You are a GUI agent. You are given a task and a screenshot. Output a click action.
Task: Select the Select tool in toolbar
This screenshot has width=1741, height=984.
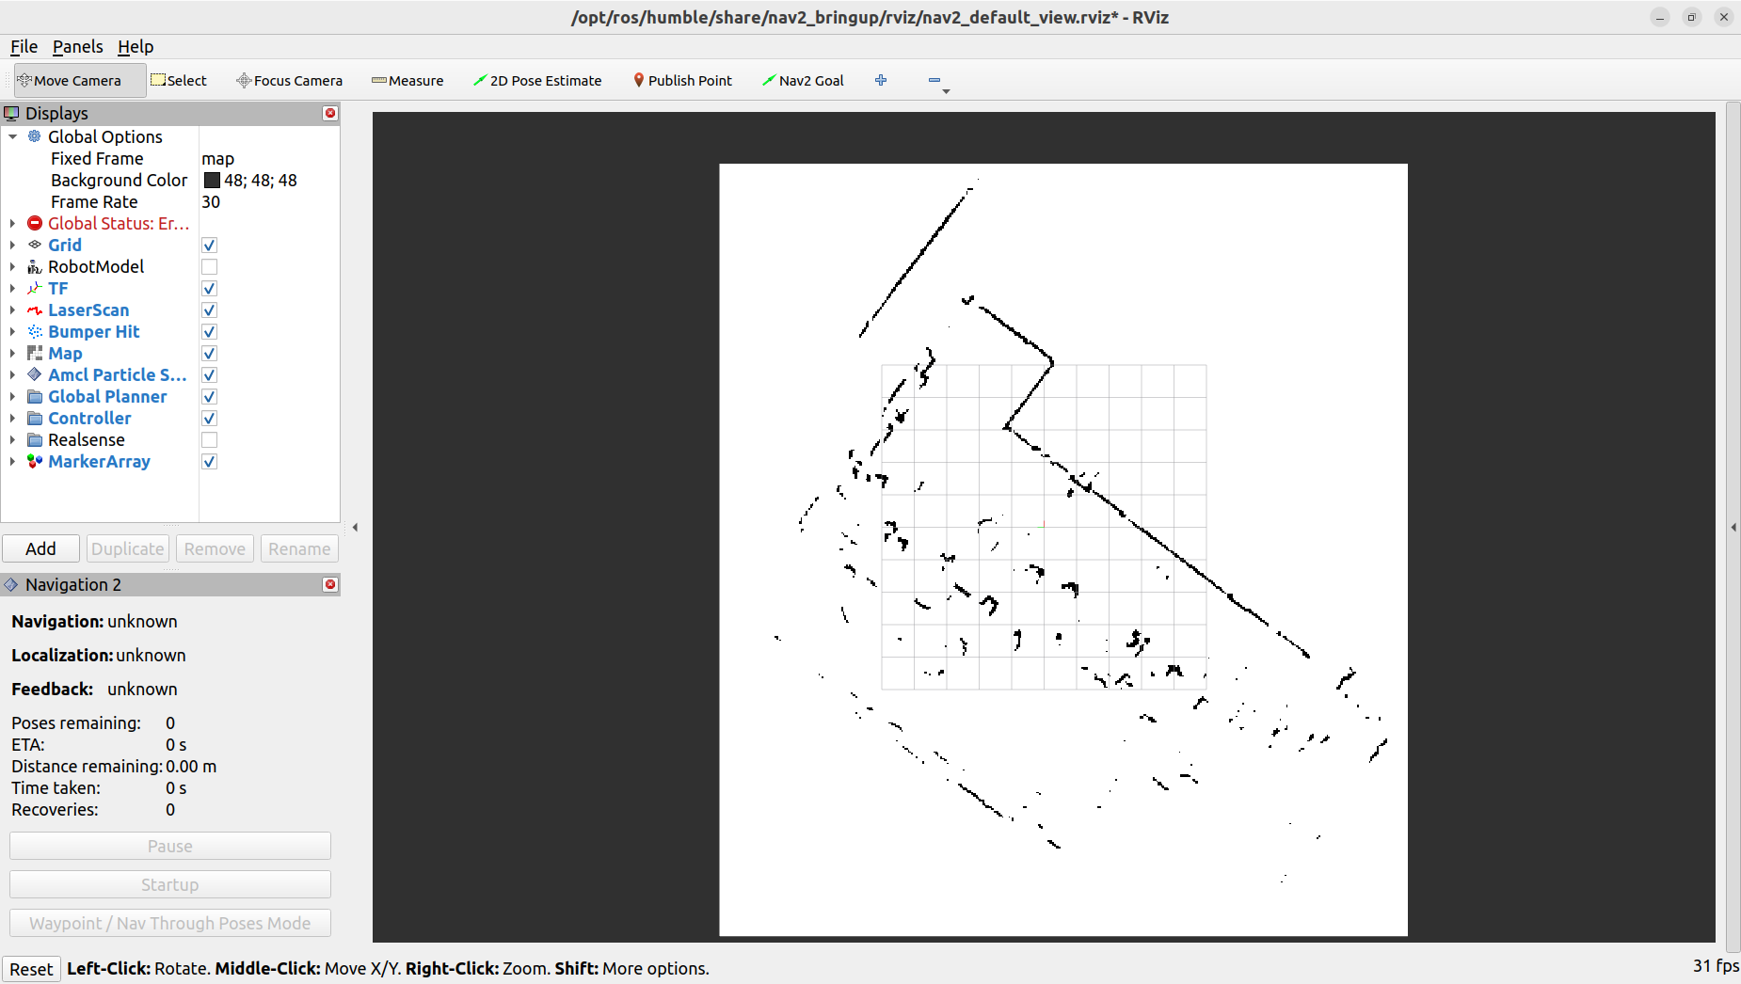[179, 80]
